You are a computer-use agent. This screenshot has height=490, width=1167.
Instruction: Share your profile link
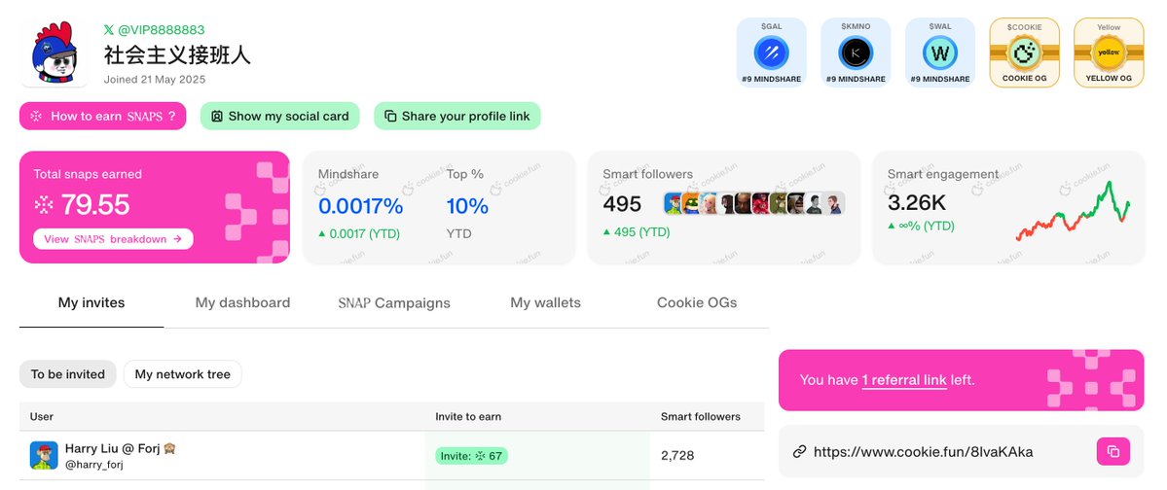click(457, 116)
